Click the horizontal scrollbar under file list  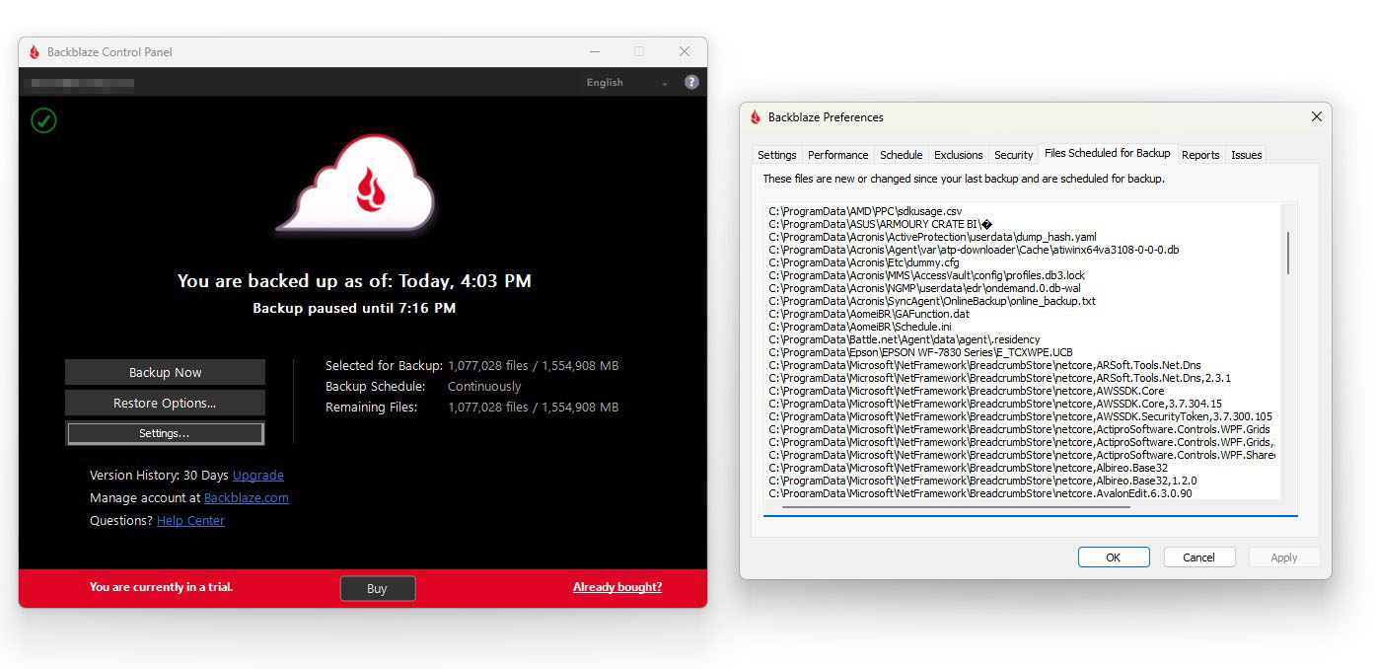(955, 507)
